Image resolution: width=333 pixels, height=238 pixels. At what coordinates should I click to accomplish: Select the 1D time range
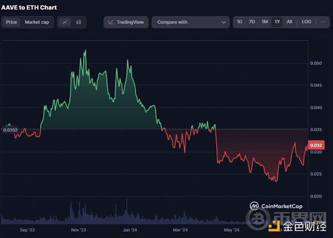(x=240, y=22)
